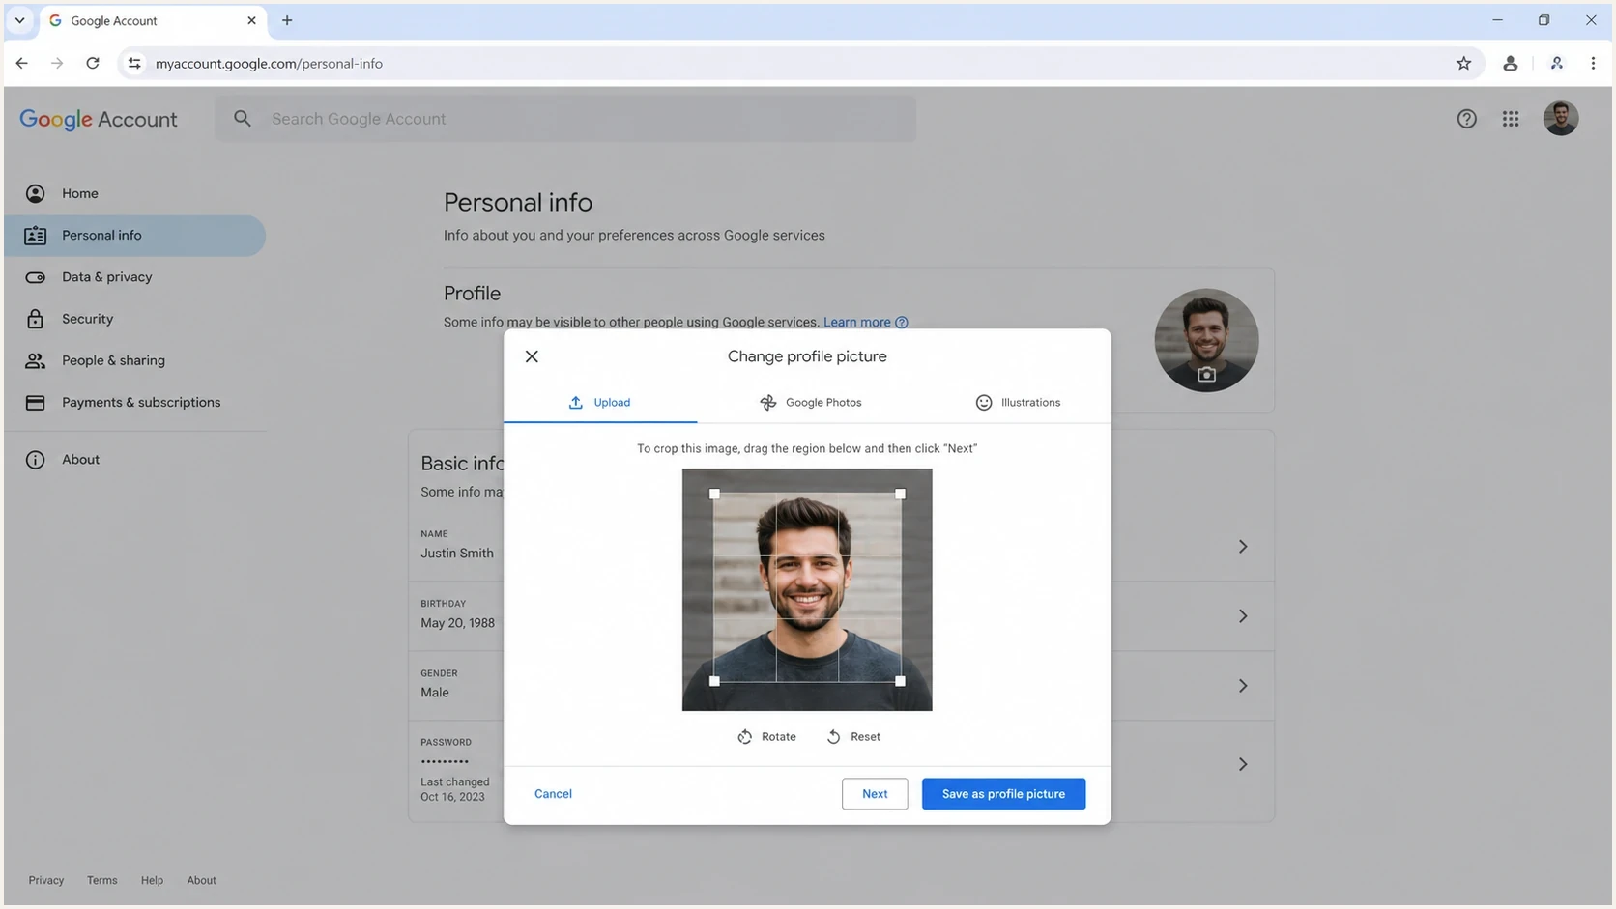
Task: Open the Google apps grid
Action: [1511, 119]
